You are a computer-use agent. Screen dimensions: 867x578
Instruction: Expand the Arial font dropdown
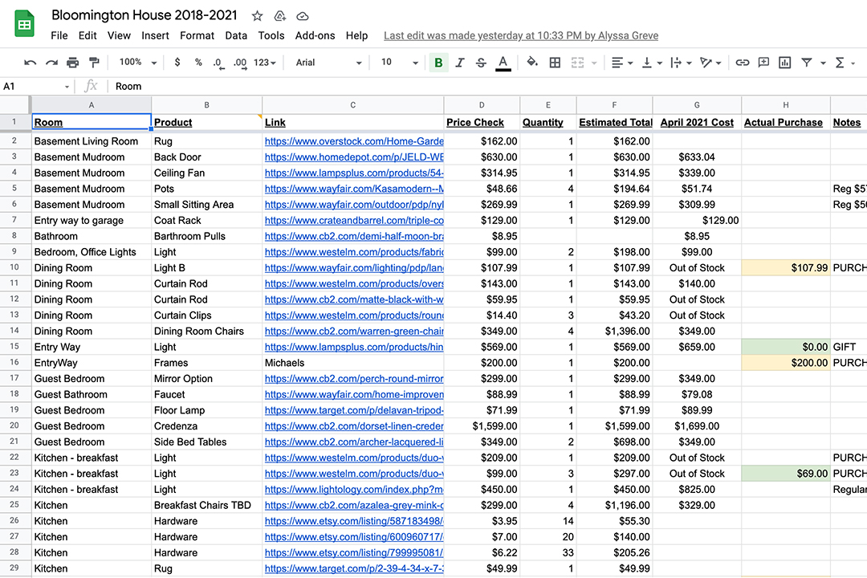pos(328,63)
